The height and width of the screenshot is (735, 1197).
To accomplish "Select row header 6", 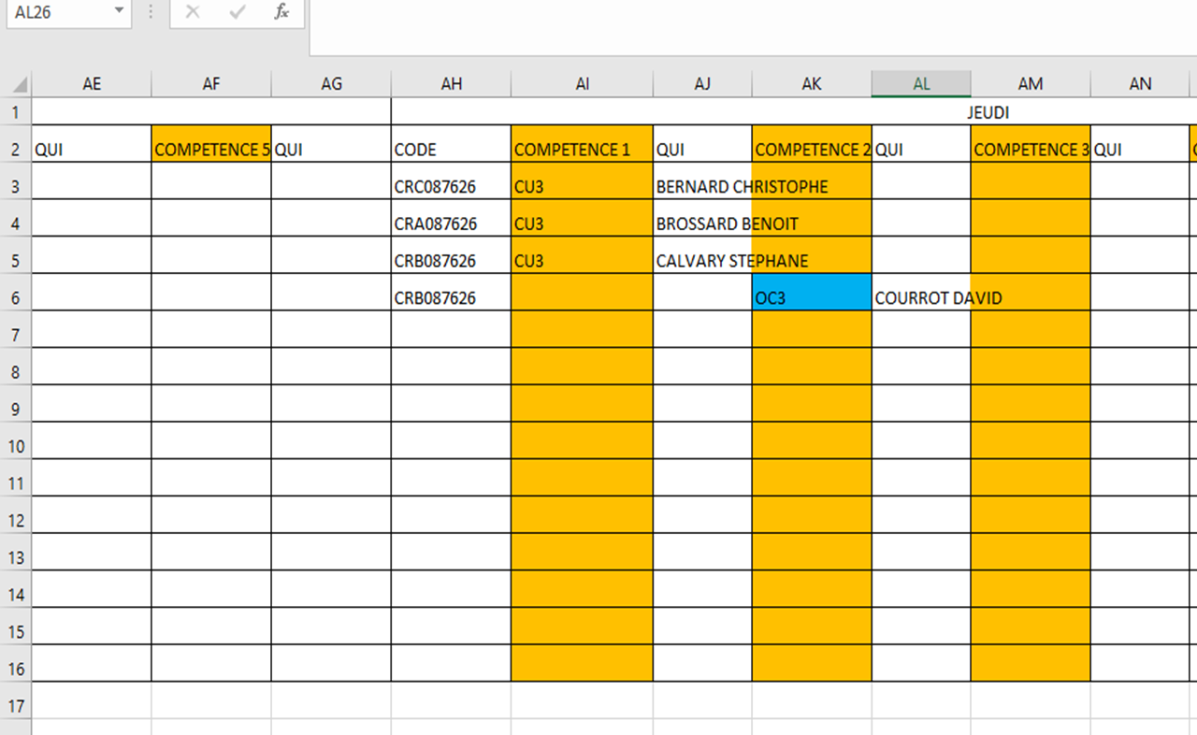I will pyautogui.click(x=16, y=297).
